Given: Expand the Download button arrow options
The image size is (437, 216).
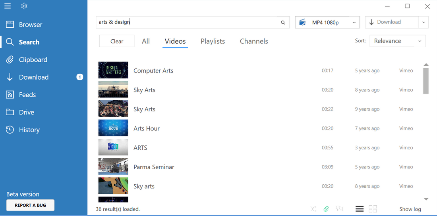Looking at the screenshot, I should (x=423, y=22).
